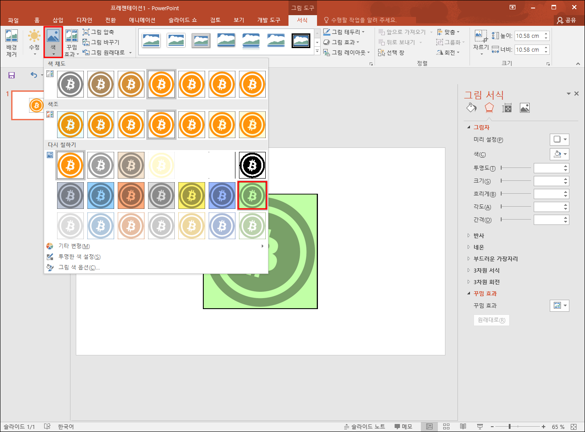Switch to the 보기 view tab

tap(239, 20)
